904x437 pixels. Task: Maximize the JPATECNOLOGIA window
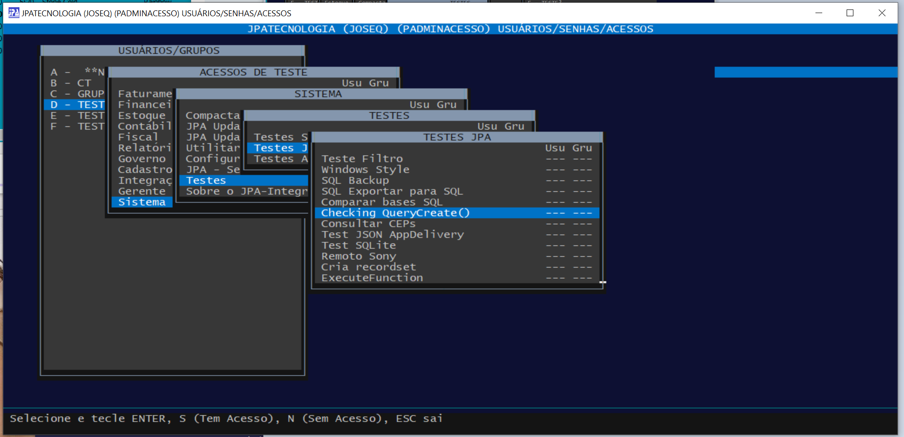click(850, 13)
